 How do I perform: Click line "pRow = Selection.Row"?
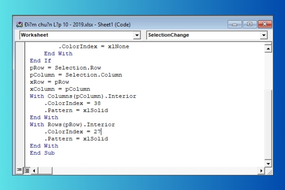coord(66,68)
